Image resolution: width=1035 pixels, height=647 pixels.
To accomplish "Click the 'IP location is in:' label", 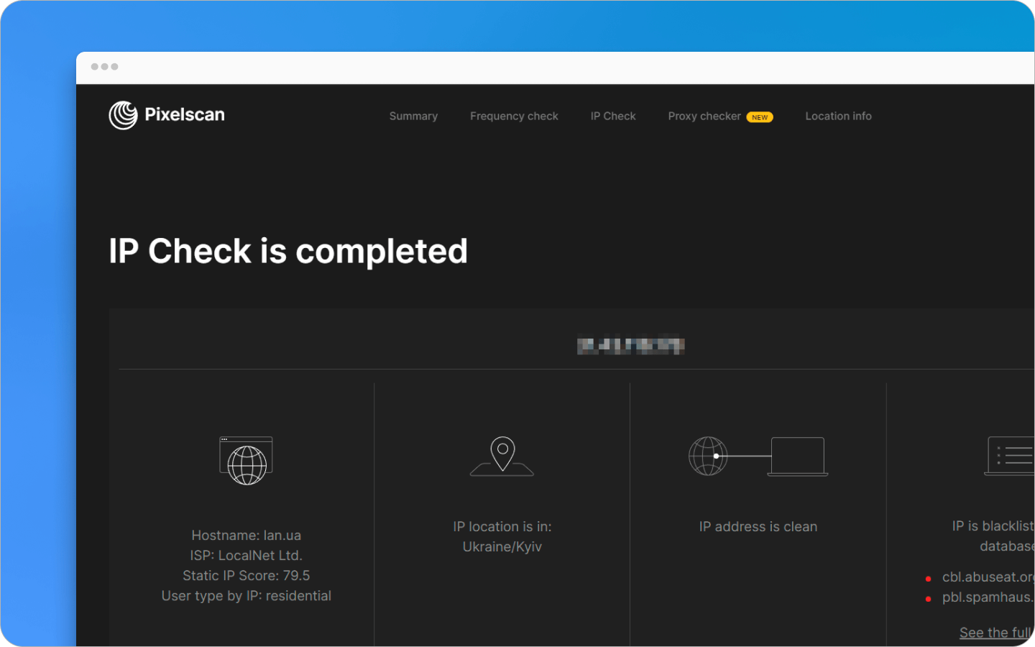I will [x=502, y=526].
